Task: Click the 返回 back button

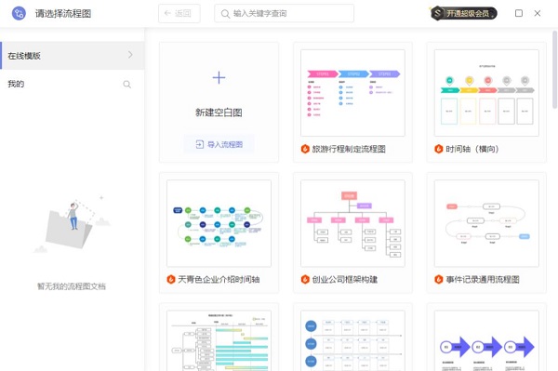Action: (179, 14)
